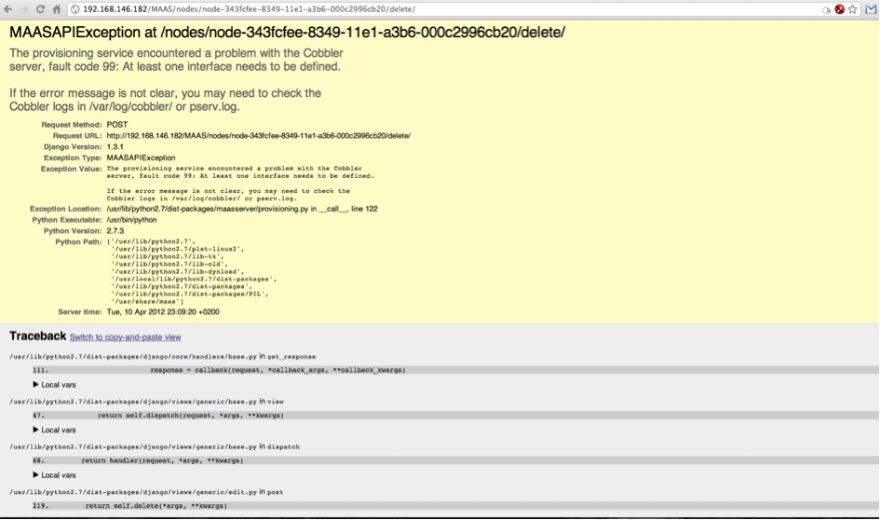Click the MAASAPIException page heading
880x520 pixels.
(287, 32)
